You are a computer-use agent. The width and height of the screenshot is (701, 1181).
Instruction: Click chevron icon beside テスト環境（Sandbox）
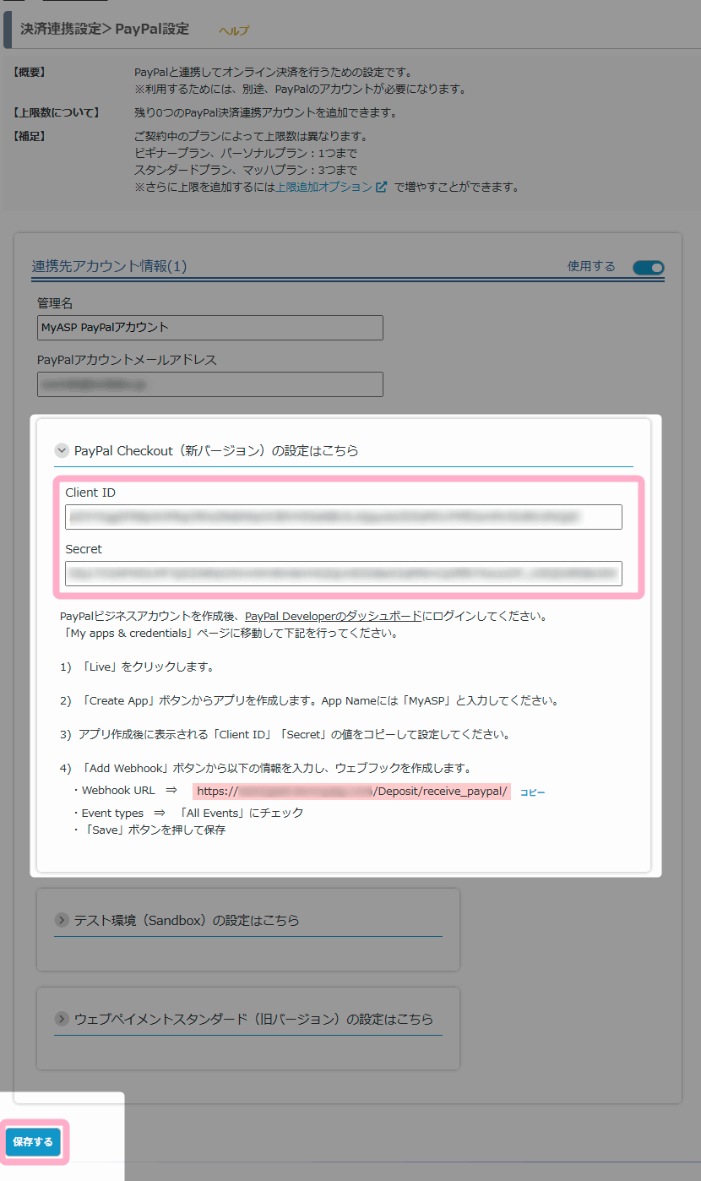tap(62, 920)
